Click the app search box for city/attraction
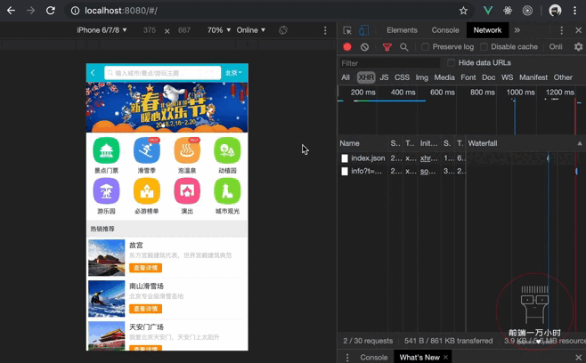The height and width of the screenshot is (363, 586). click(x=163, y=73)
